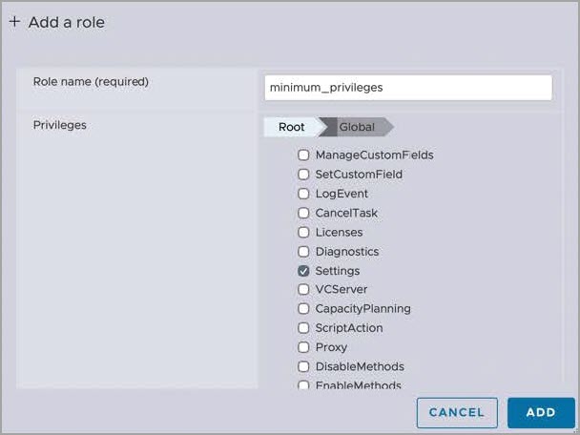Open the Global breadcrumb level
580x435 pixels.
[x=357, y=127]
